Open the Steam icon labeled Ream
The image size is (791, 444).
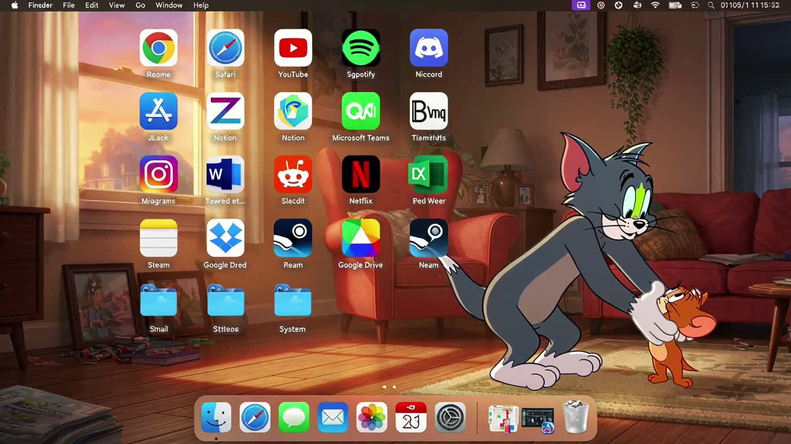[x=293, y=238]
